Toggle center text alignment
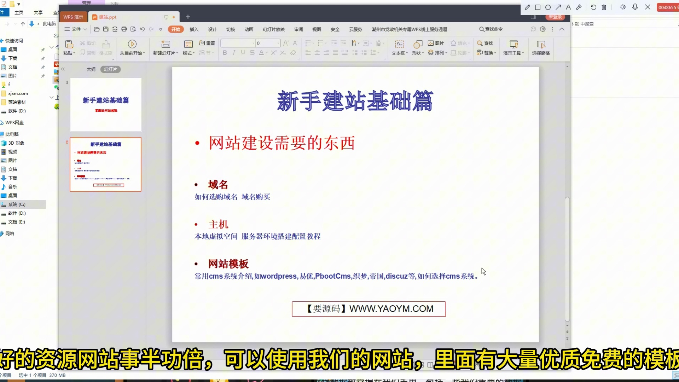This screenshot has width=679, height=382. click(x=317, y=53)
